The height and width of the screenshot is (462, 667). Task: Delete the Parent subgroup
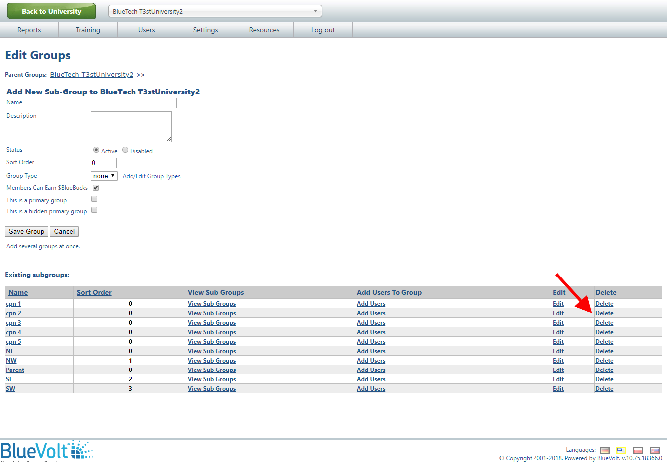(604, 370)
